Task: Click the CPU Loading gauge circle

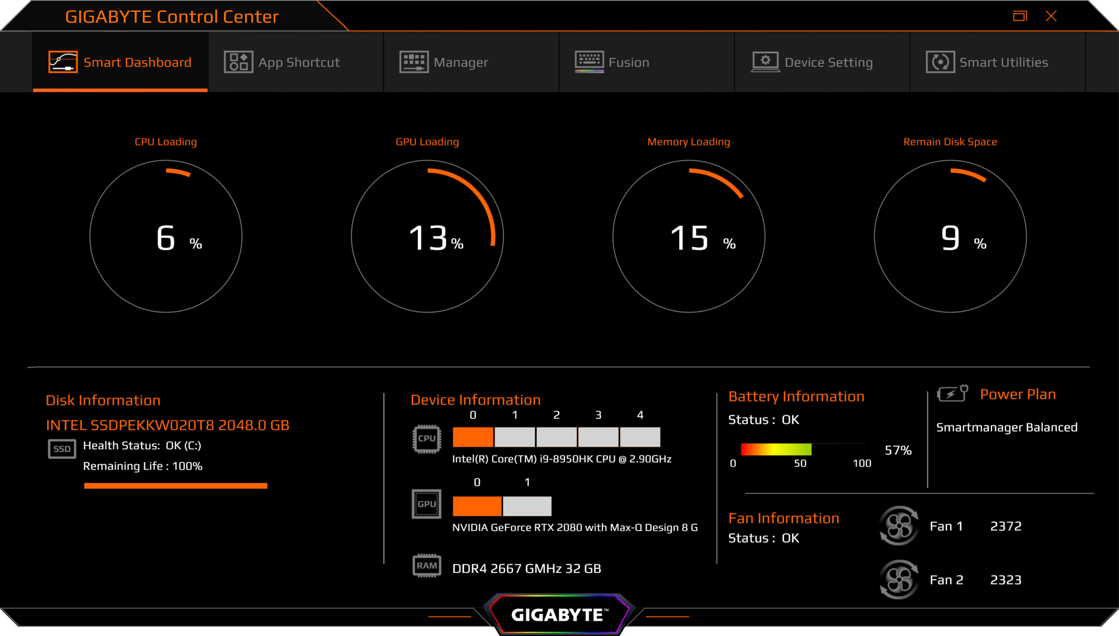Action: (x=166, y=236)
